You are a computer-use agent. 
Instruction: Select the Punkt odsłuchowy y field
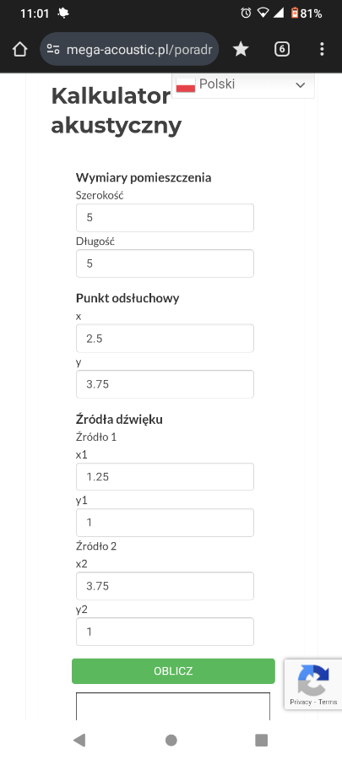165,384
